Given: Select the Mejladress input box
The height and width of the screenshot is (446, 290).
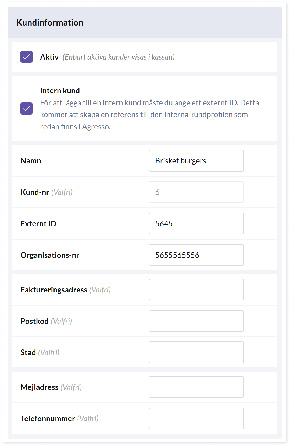Looking at the screenshot, I should tap(196, 387).
